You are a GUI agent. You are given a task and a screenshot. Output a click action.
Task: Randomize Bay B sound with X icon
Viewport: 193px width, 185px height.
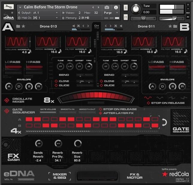coord(116,26)
